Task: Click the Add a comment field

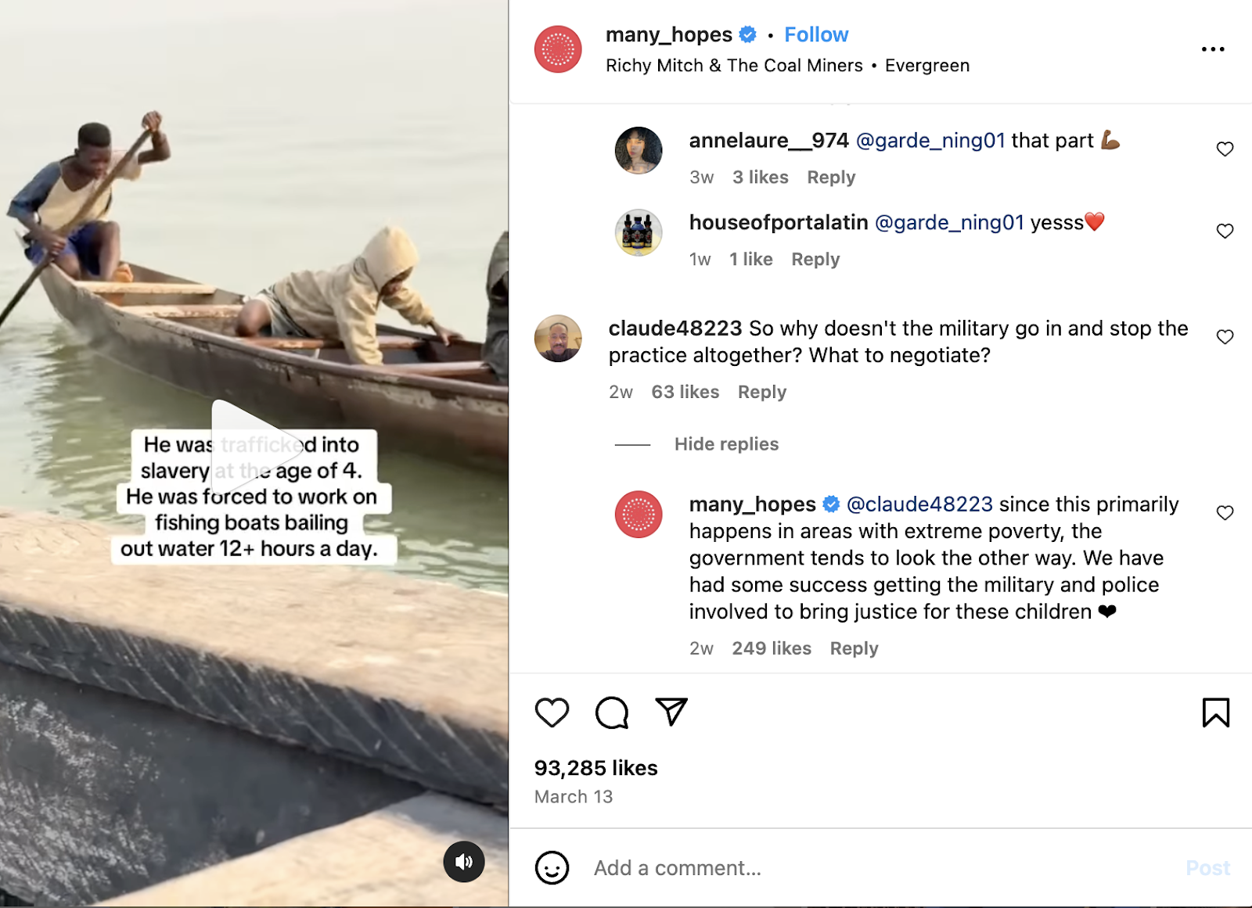Action: tap(861, 868)
